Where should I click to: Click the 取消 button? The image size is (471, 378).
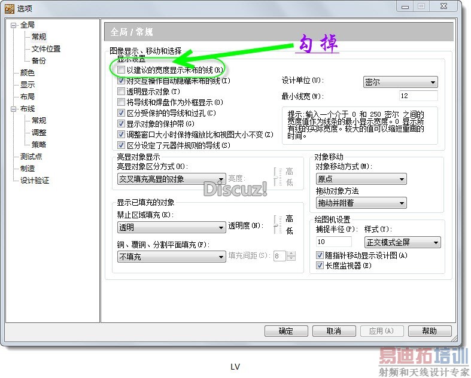click(334, 331)
